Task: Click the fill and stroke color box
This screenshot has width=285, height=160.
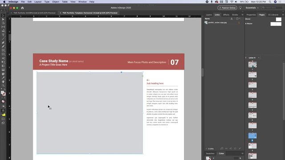Action: pos(3,93)
